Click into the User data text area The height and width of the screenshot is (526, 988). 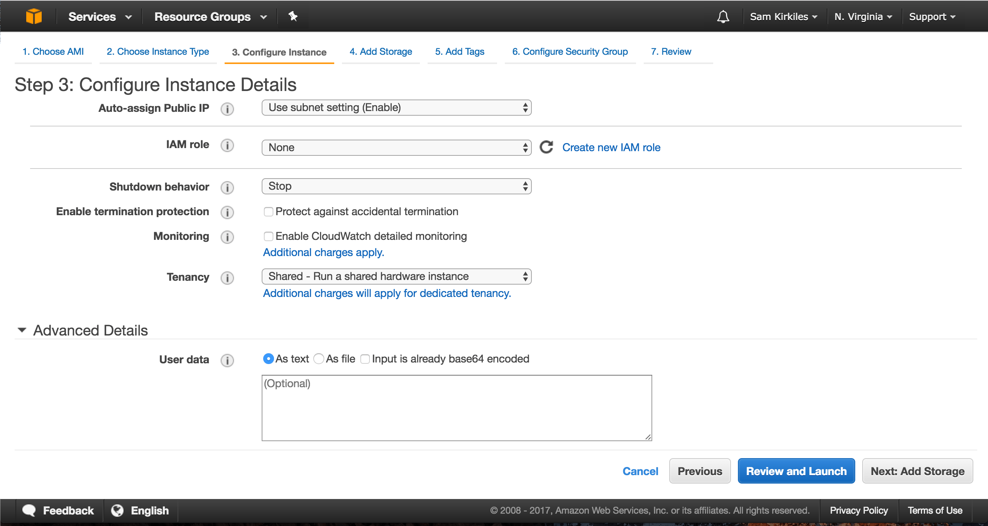(457, 408)
